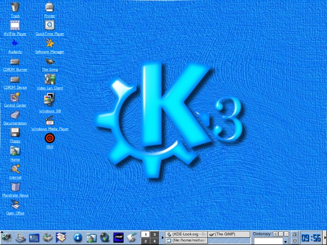The height and width of the screenshot is (245, 327).
Task: Launch the globe web browser from panel
Action: (x=105, y=238)
